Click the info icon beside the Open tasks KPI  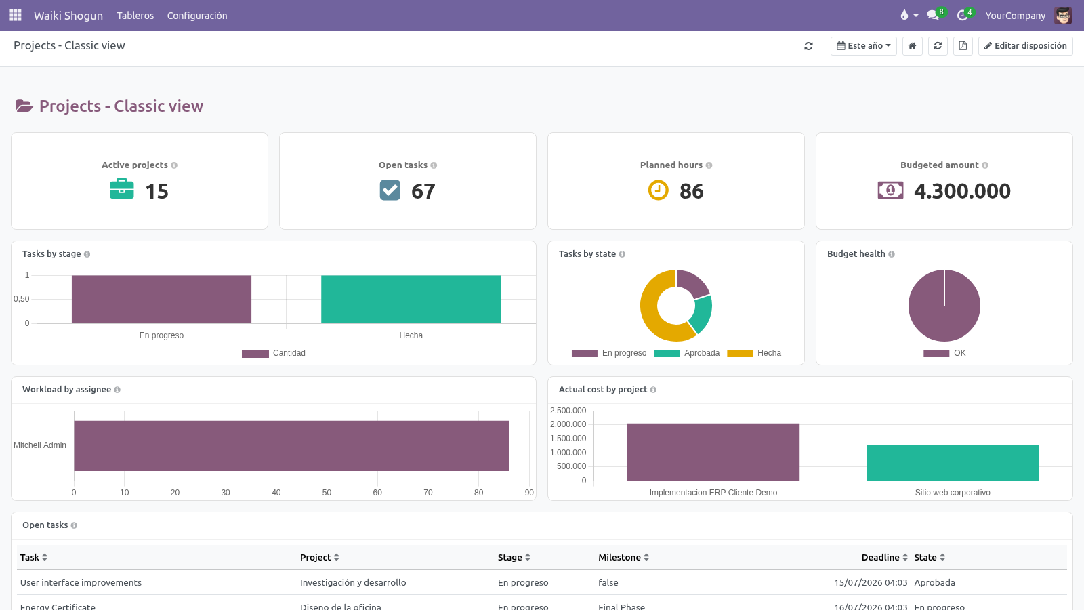pyautogui.click(x=434, y=165)
